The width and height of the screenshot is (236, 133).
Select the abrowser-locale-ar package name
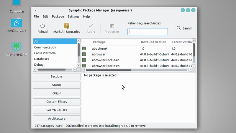click(106, 60)
